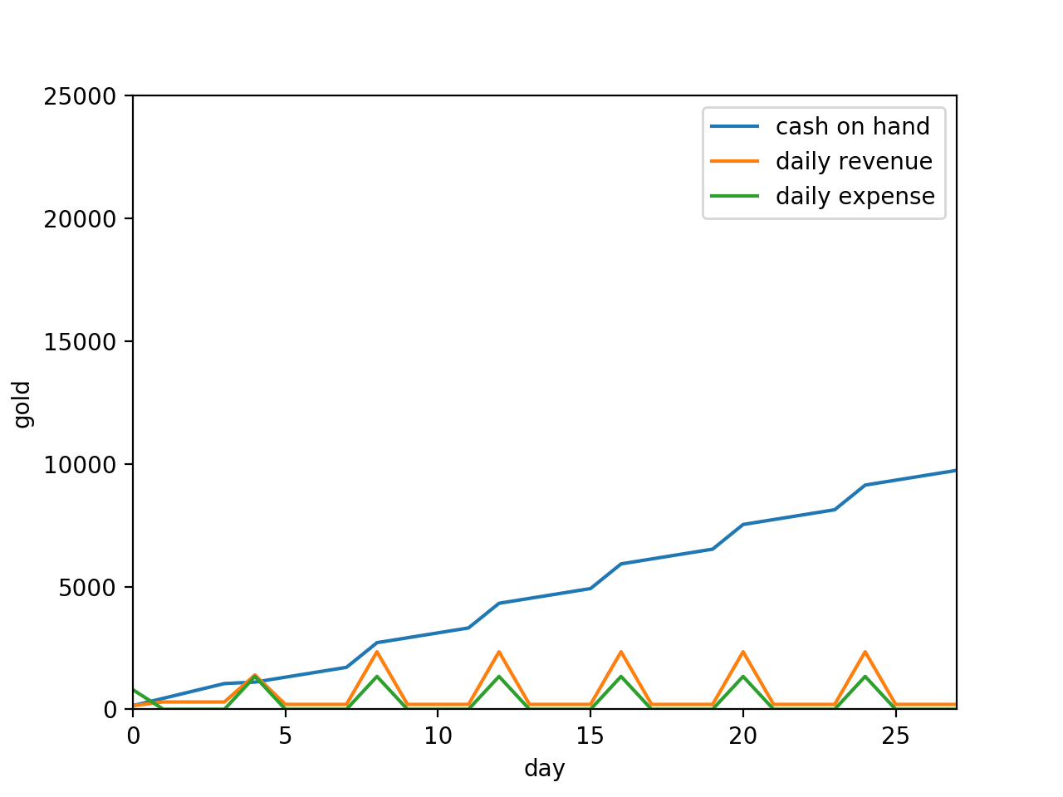Click the daily revenue peak at day 12
1063x797 pixels.
[499, 652]
